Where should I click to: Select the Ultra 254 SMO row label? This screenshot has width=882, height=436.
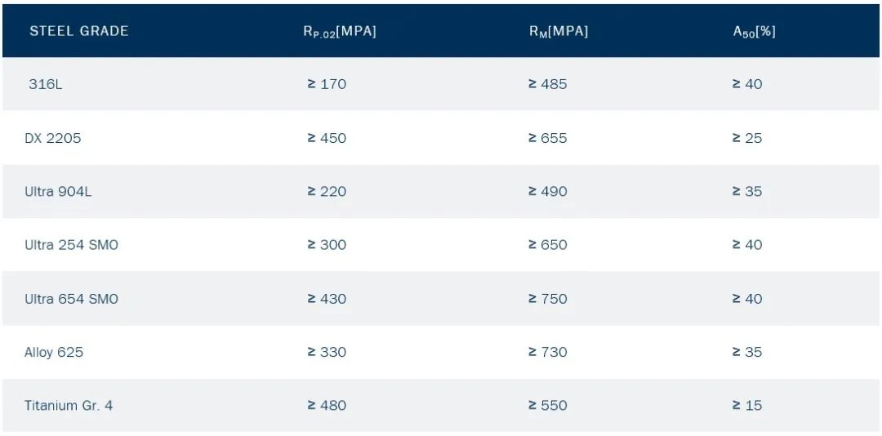pos(71,245)
